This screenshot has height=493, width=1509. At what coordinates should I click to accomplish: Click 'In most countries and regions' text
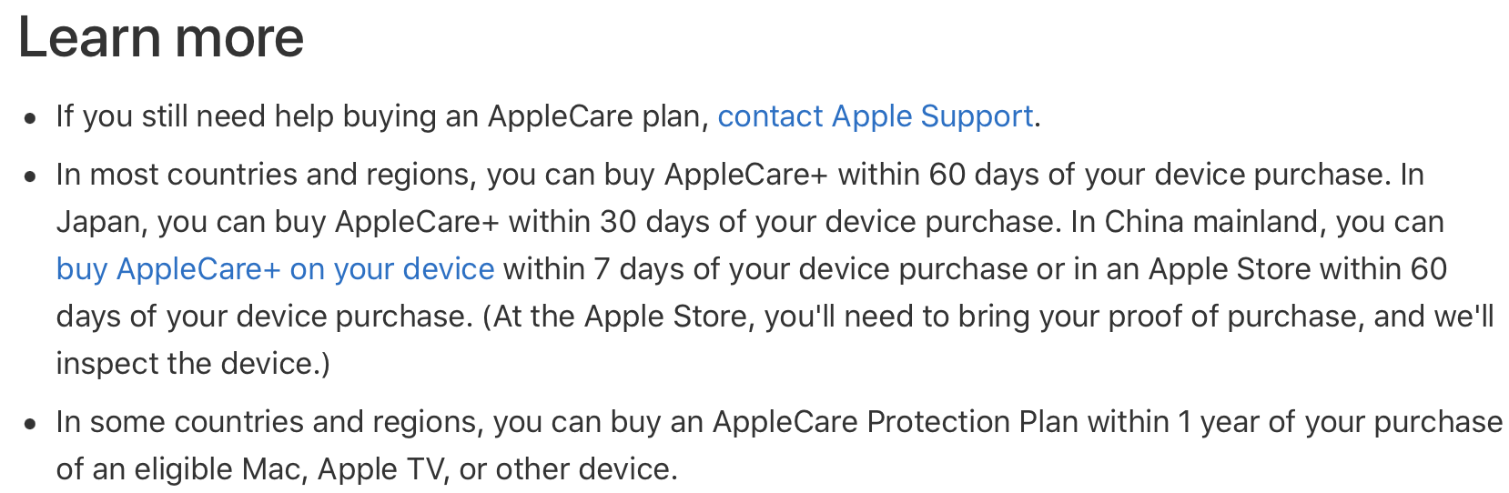(x=266, y=175)
